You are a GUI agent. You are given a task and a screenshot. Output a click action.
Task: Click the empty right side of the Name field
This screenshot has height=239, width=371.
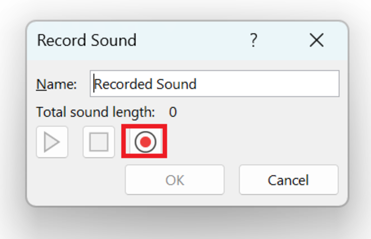(x=267, y=84)
